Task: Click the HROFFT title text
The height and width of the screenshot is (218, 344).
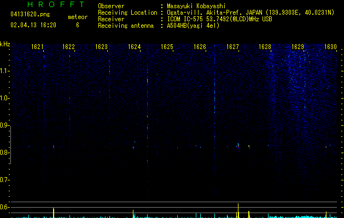Action: pyautogui.click(x=56, y=4)
